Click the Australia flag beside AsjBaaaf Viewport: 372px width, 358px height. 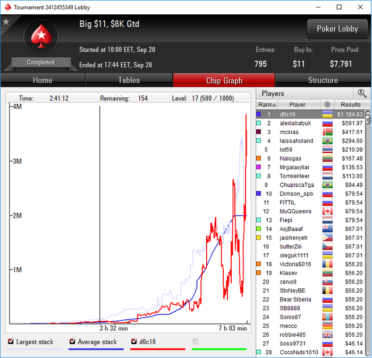pos(327,229)
